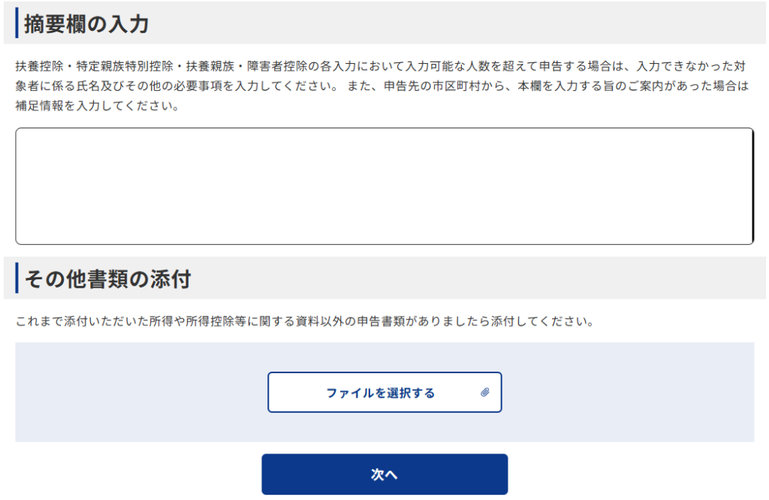Click the blue bar beside 摘要欄の入力 heading
Viewport: 769px width, 500px height.
17,23
